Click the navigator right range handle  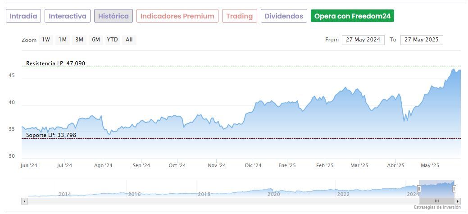[x=454, y=189]
